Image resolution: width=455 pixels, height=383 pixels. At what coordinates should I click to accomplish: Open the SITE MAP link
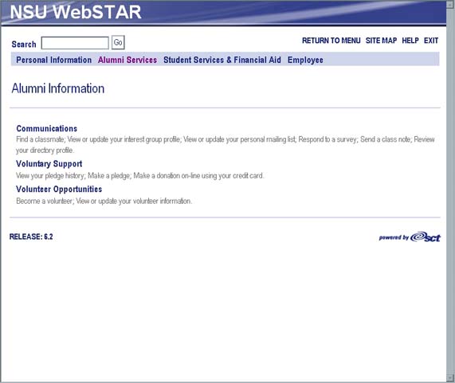pos(381,41)
